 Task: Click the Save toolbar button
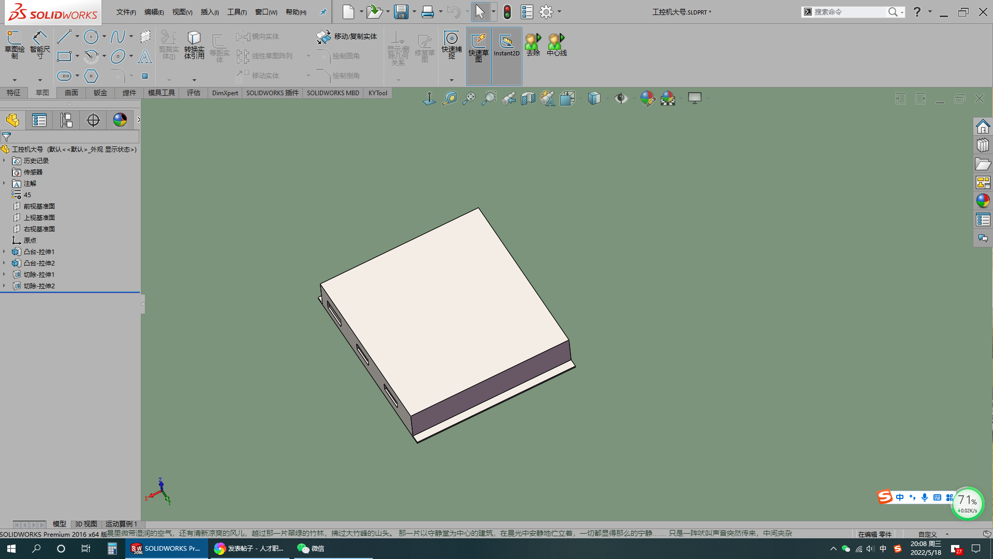tap(401, 12)
